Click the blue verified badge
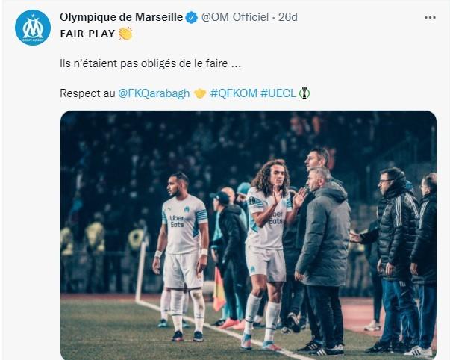450x360 pixels. [191, 18]
